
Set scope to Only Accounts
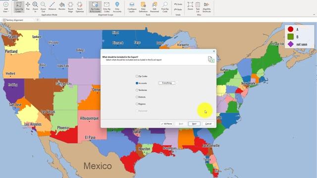(x=117, y=7)
